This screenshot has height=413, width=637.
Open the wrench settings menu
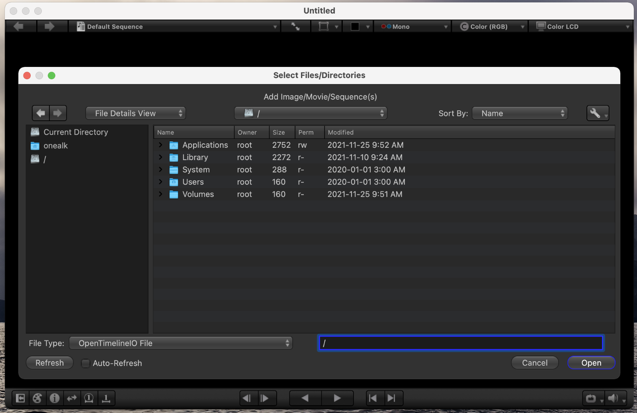coord(597,113)
